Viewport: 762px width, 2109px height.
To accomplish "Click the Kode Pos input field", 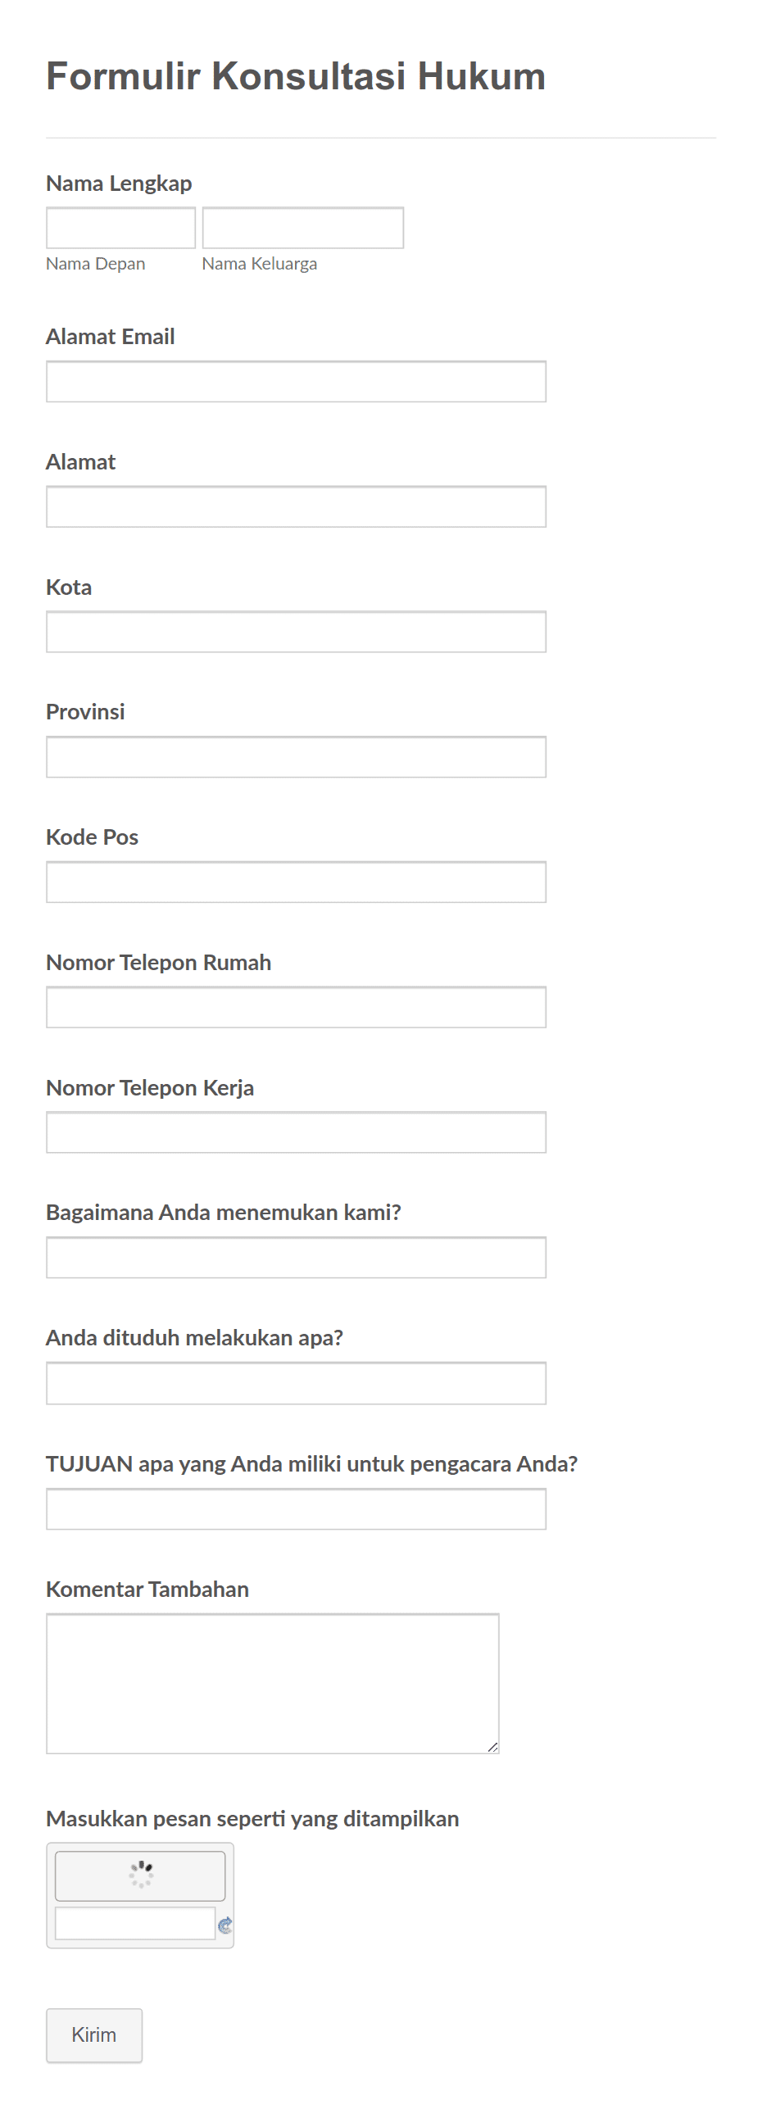I will (x=296, y=882).
